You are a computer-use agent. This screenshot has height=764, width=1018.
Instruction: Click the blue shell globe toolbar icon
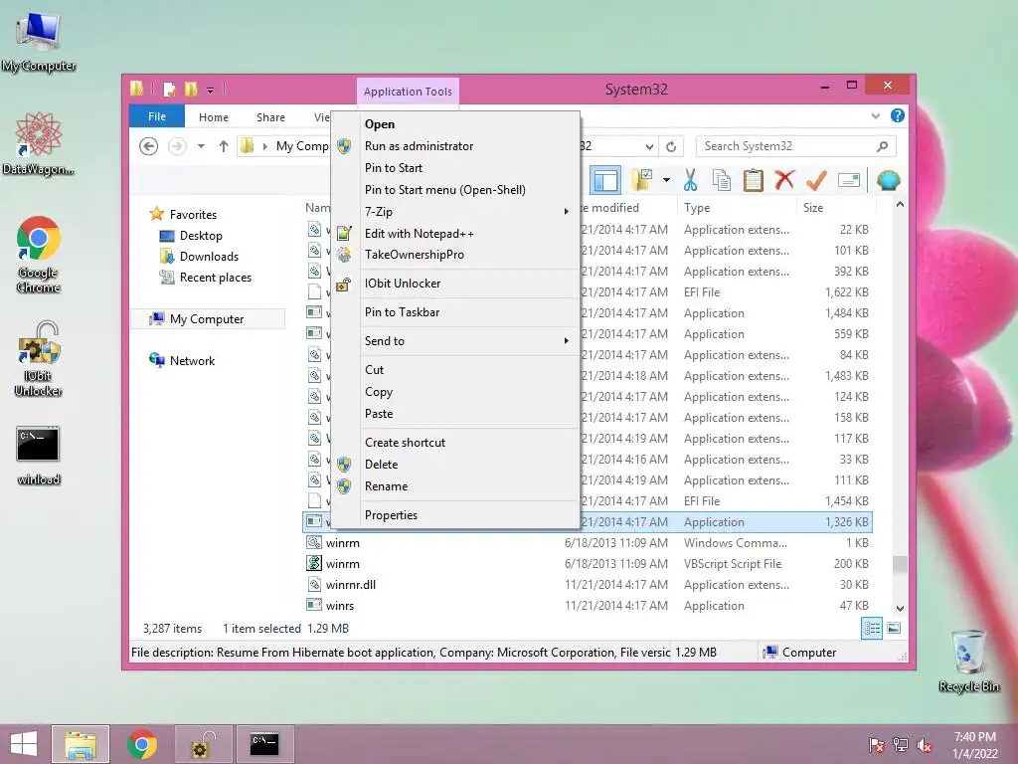pyautogui.click(x=888, y=180)
